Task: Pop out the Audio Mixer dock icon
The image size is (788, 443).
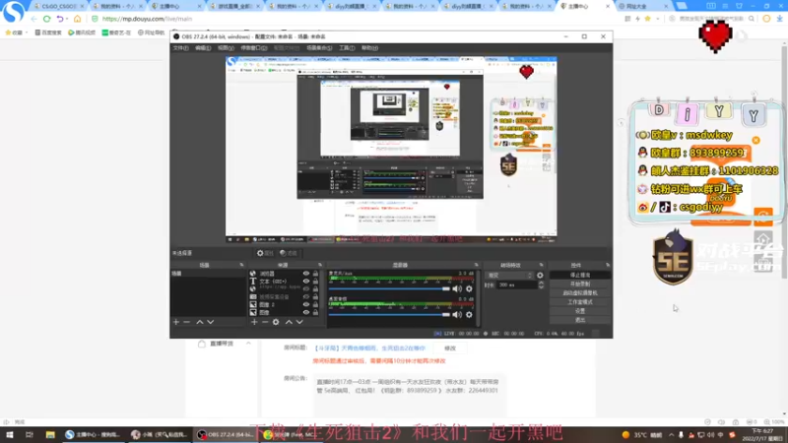Action: pos(477,265)
